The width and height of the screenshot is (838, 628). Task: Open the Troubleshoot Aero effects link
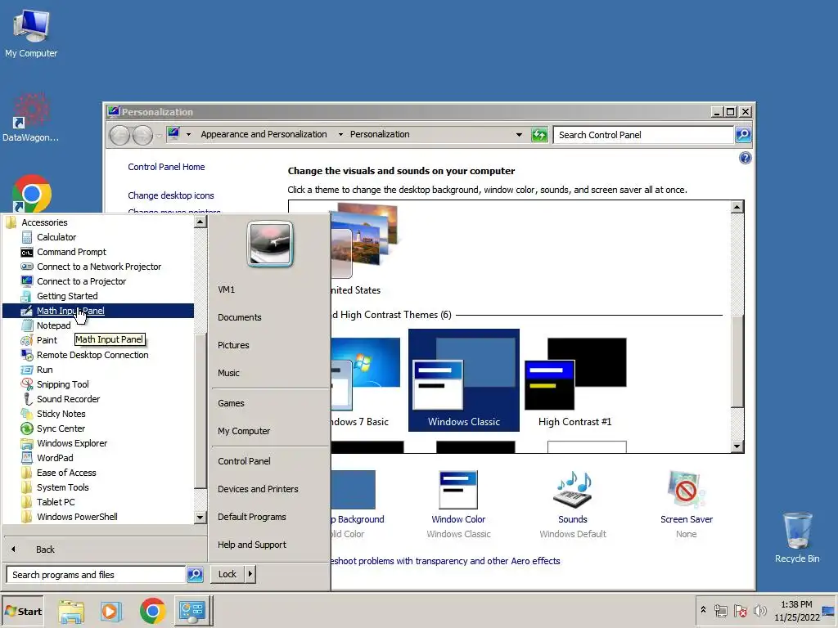pos(445,561)
